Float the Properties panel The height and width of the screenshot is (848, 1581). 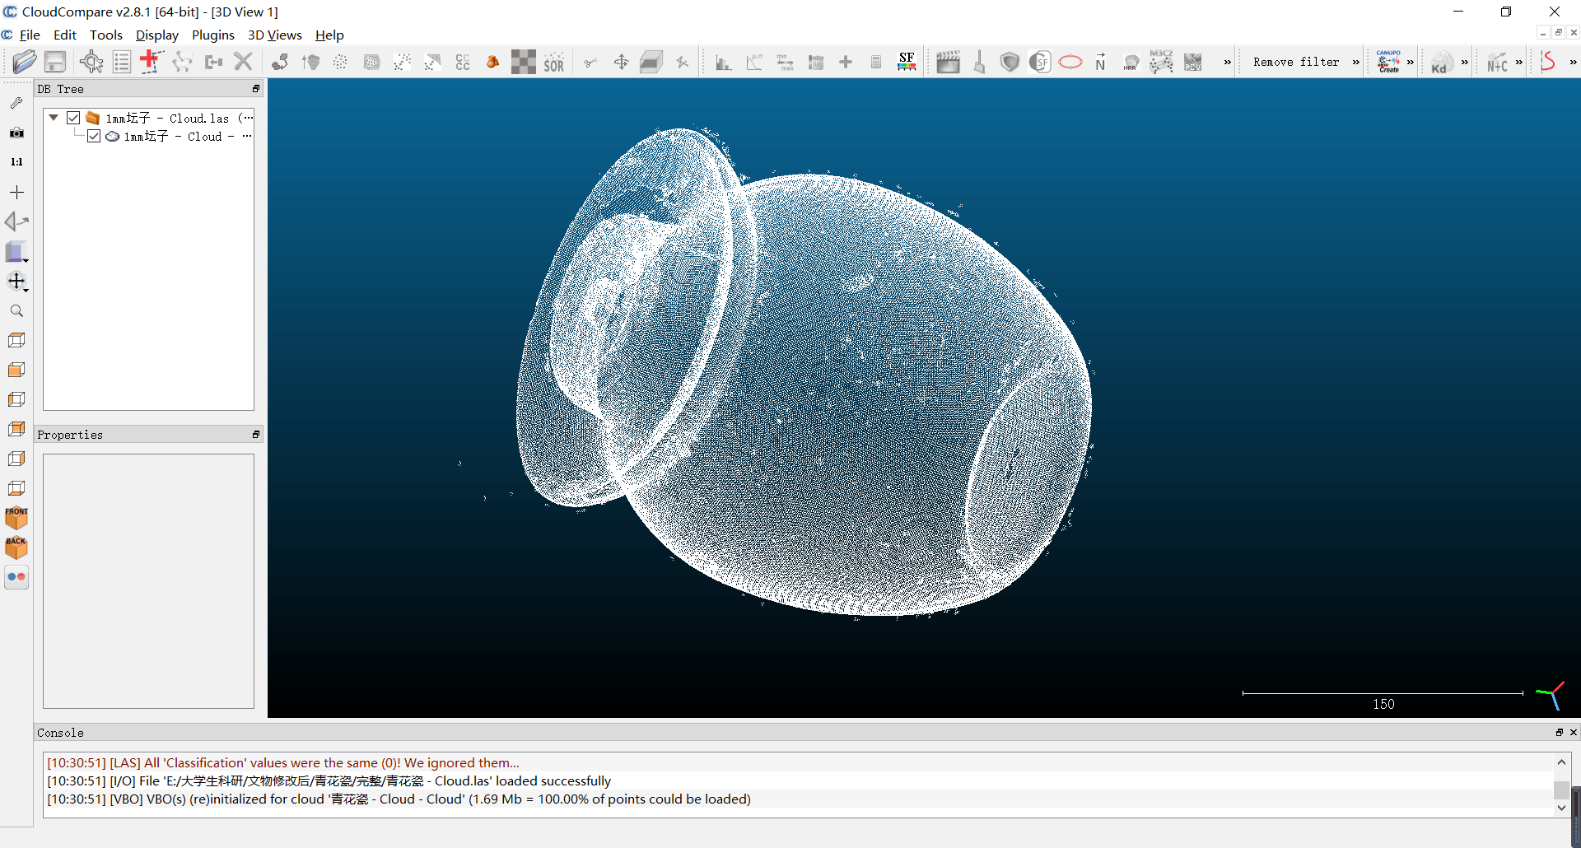click(x=255, y=434)
